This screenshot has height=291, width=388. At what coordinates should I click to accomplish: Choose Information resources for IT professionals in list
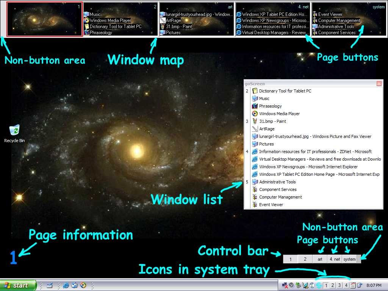pyautogui.click(x=317, y=152)
